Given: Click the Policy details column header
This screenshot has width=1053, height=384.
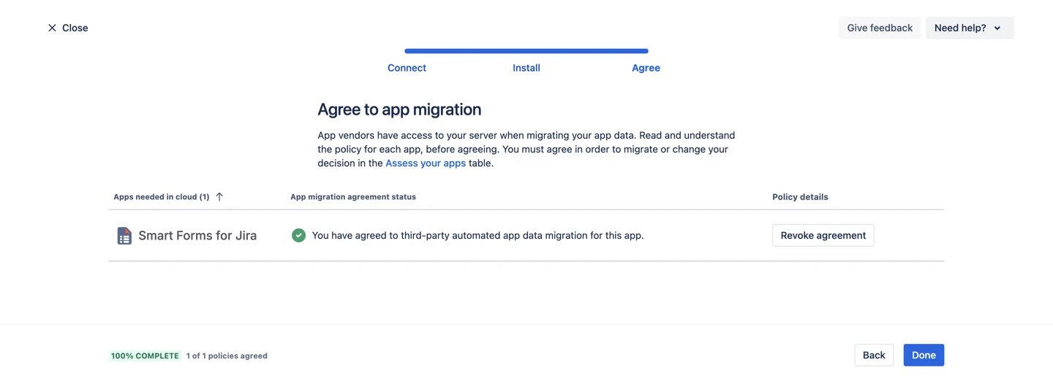Looking at the screenshot, I should [800, 197].
